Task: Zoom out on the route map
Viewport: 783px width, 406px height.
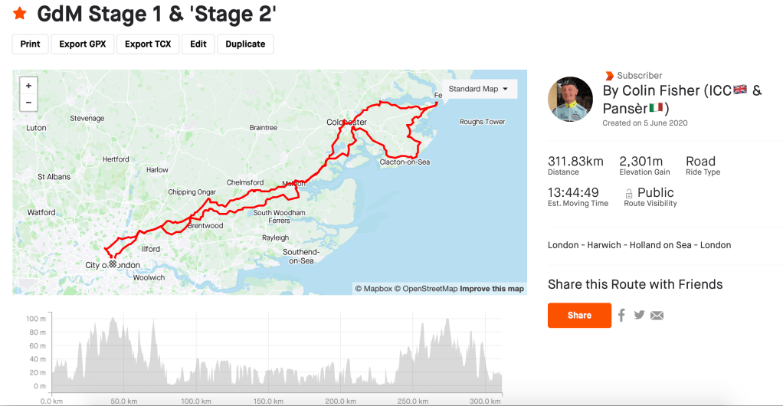Action: [28, 103]
